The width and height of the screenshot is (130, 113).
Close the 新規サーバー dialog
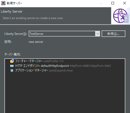[x=125, y=3]
